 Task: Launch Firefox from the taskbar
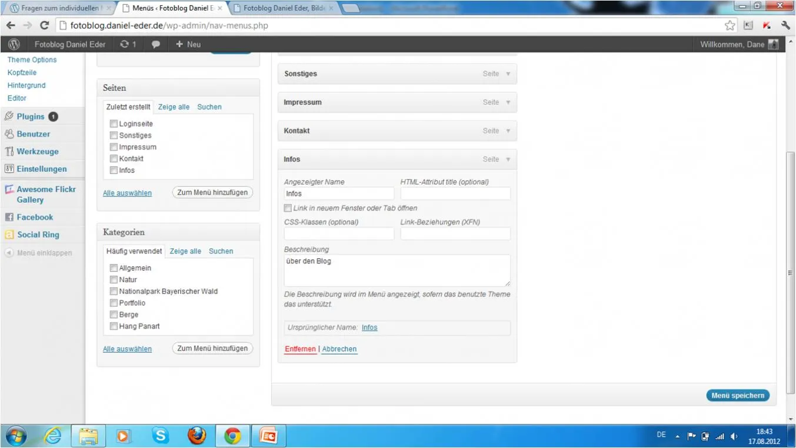pos(197,436)
